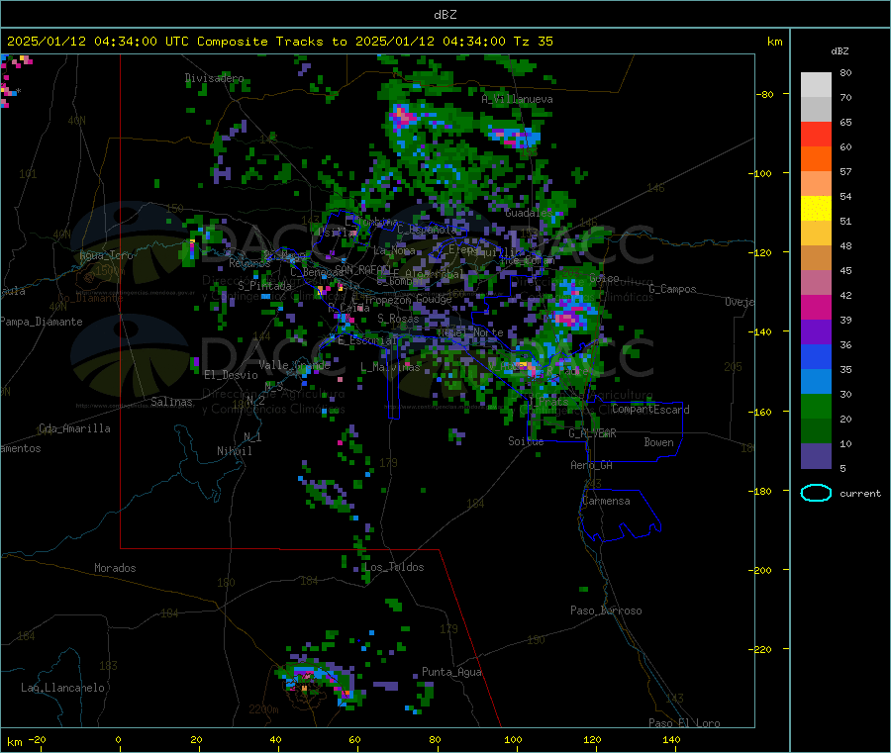Viewport: 891px width, 753px height.
Task: Click the 'km' unit label at bottom left
Action: [14, 742]
